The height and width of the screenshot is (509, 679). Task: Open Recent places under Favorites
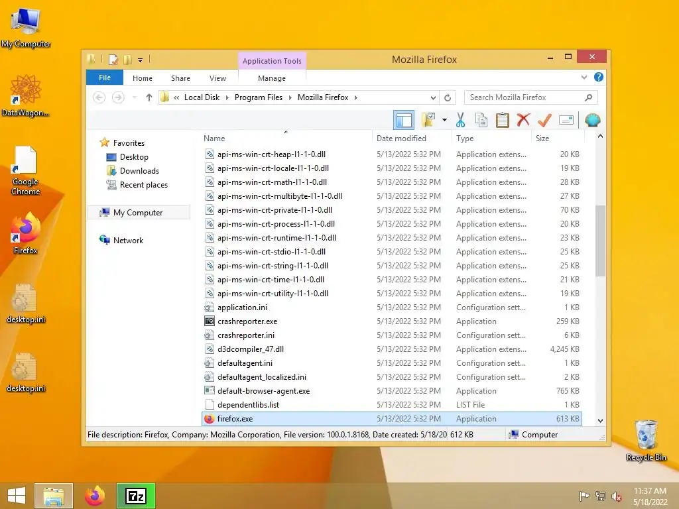[x=143, y=185]
